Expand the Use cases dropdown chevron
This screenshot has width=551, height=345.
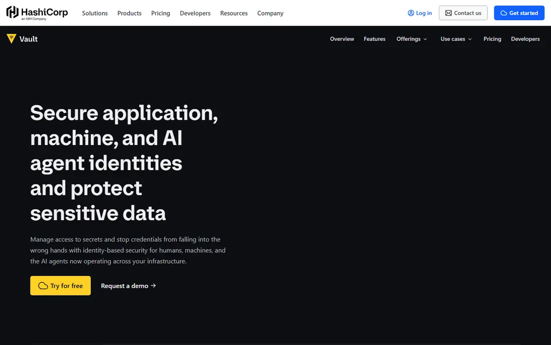pyautogui.click(x=470, y=39)
